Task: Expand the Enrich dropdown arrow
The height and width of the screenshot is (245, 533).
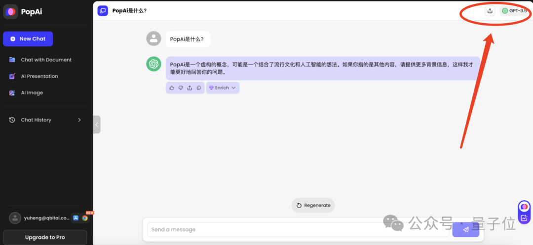Action: tap(233, 88)
